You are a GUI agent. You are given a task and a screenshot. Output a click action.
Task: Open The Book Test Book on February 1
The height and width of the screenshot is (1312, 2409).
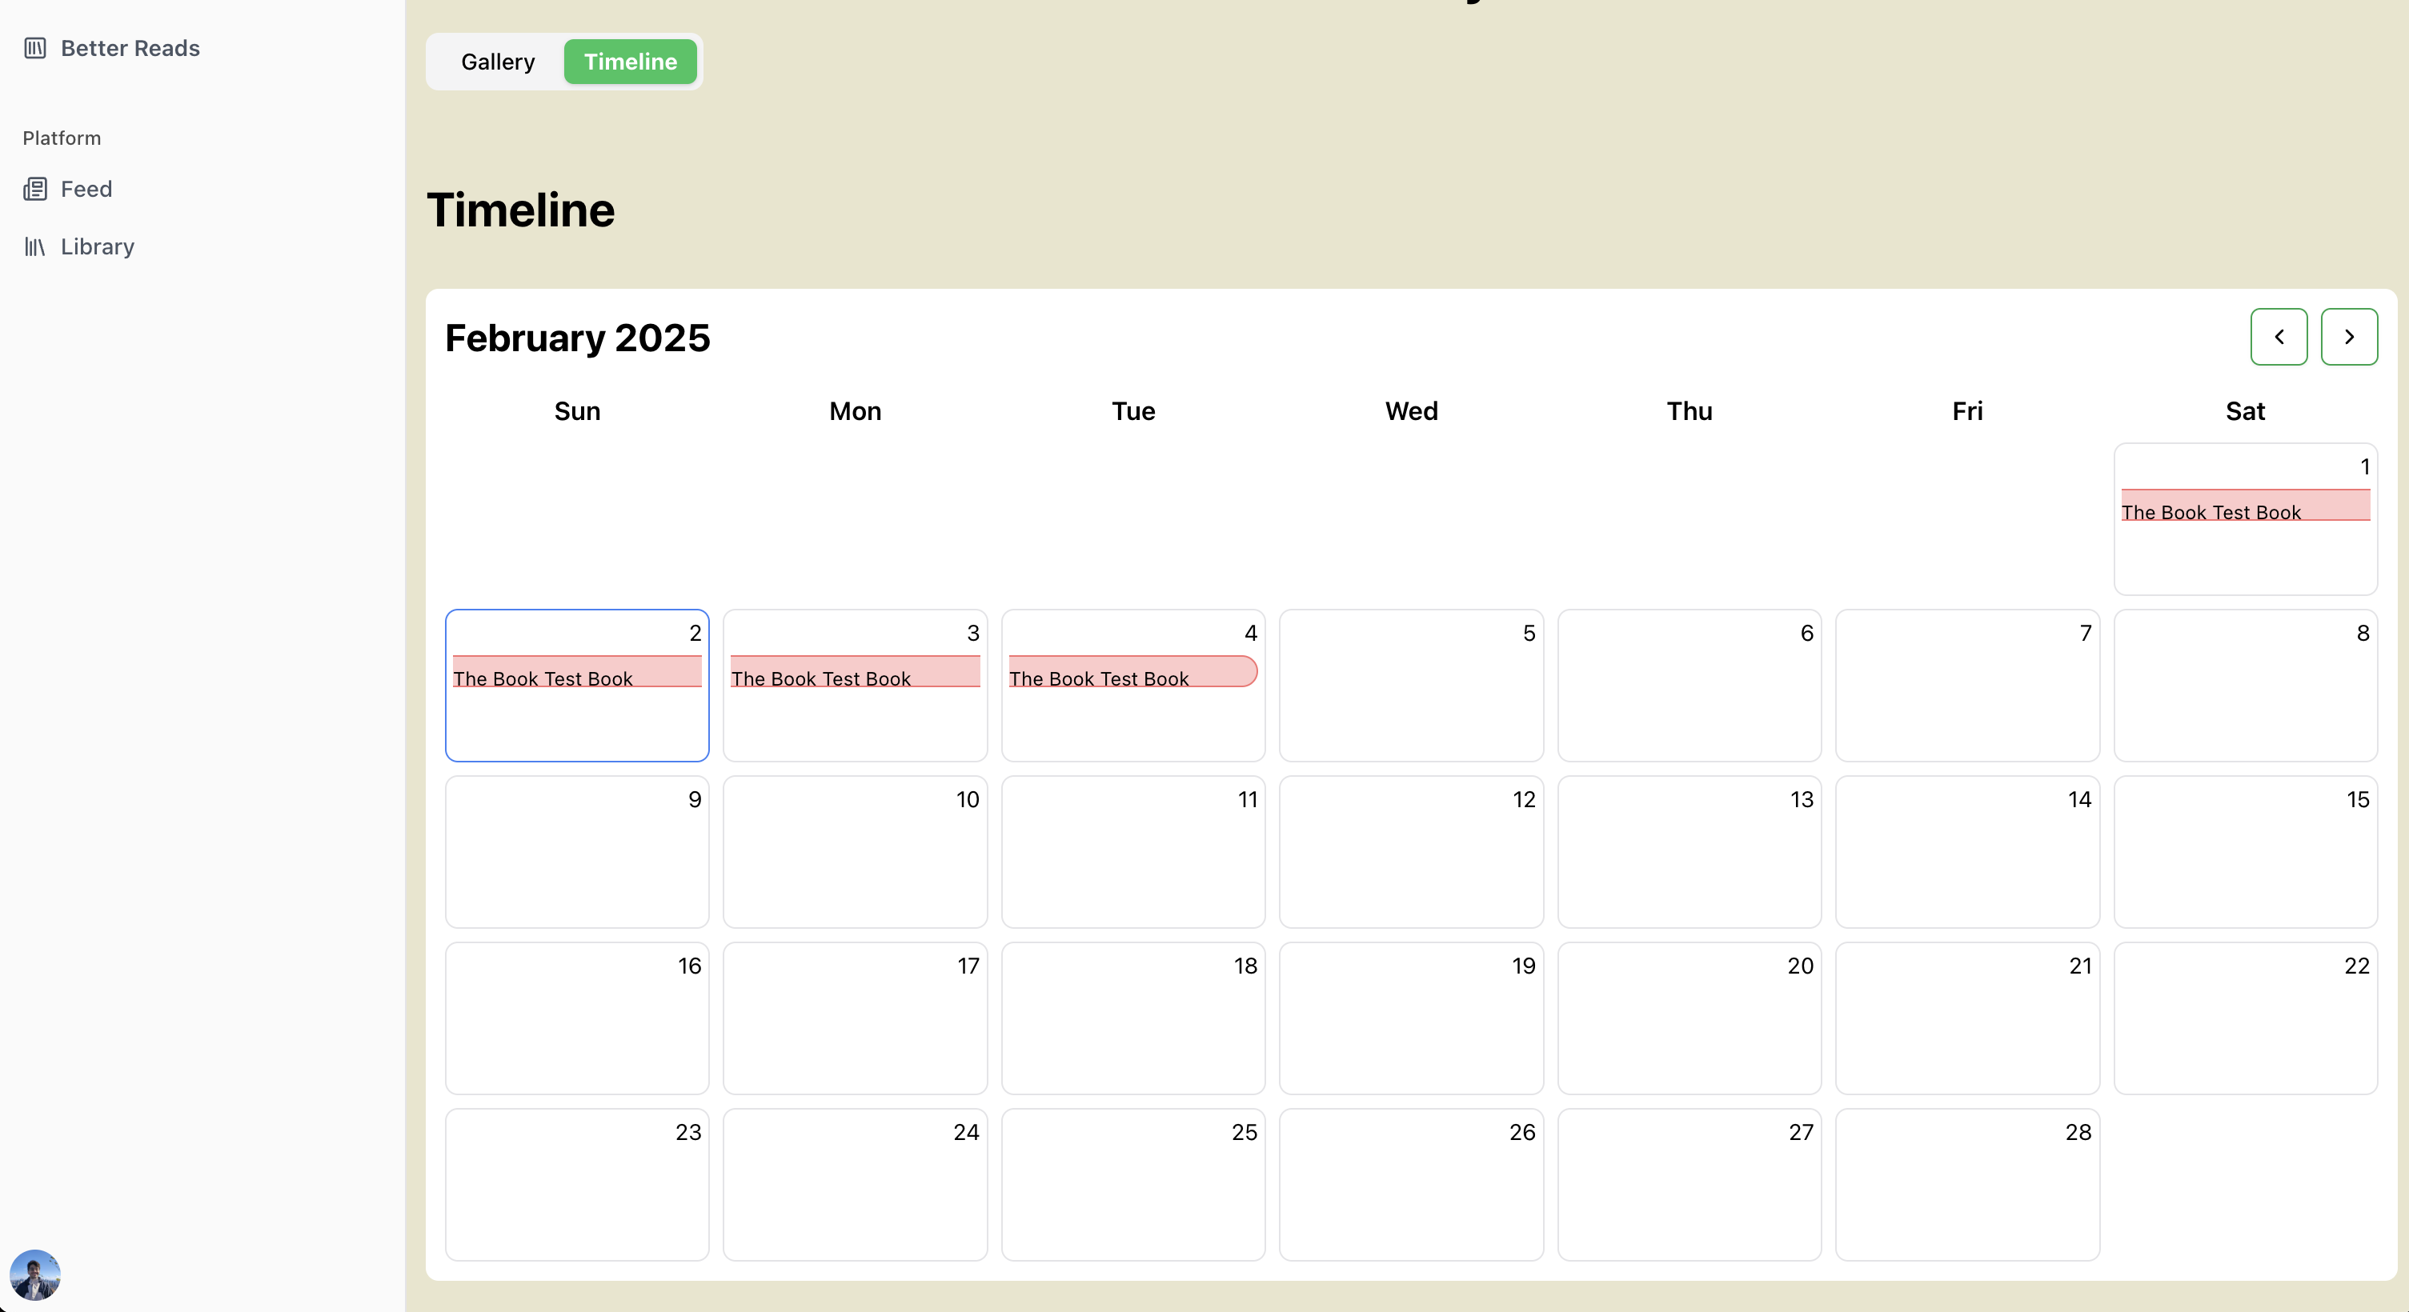click(x=2244, y=506)
